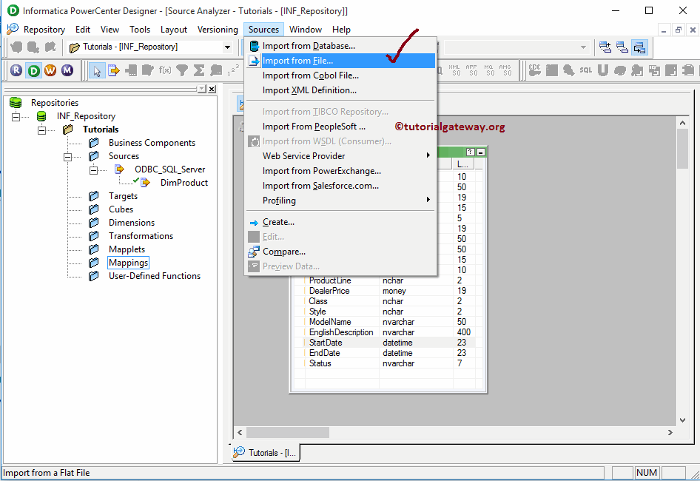Select the Dimensions folder
This screenshot has height=481, width=700.
pyautogui.click(x=132, y=223)
